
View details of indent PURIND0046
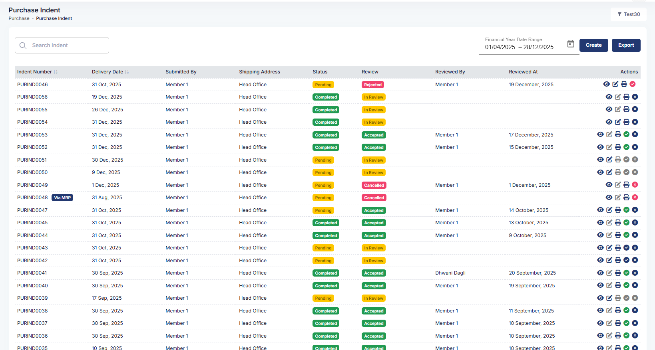click(x=606, y=84)
